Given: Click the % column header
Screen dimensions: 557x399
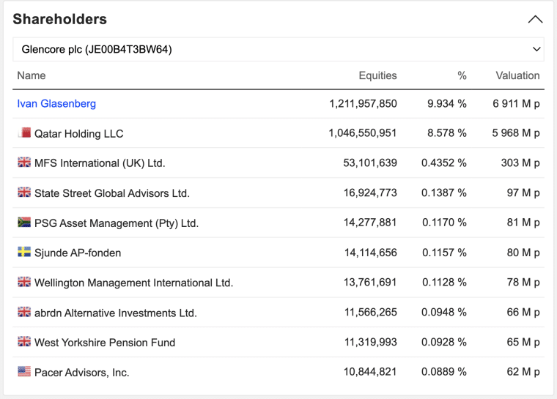Looking at the screenshot, I should (462, 75).
